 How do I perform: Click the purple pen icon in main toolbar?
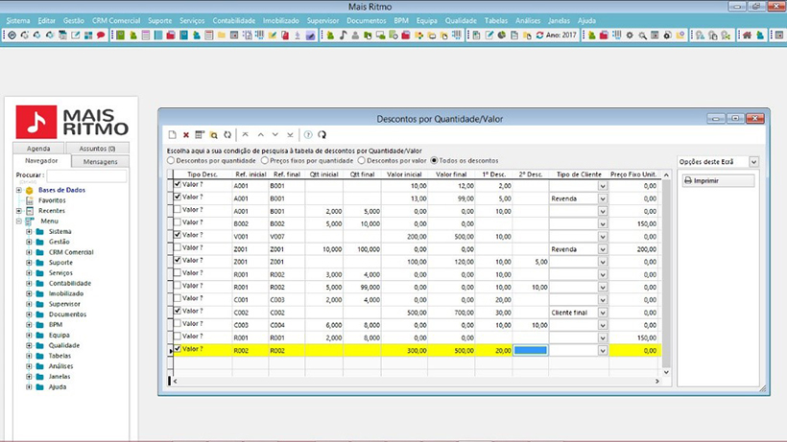click(310, 35)
